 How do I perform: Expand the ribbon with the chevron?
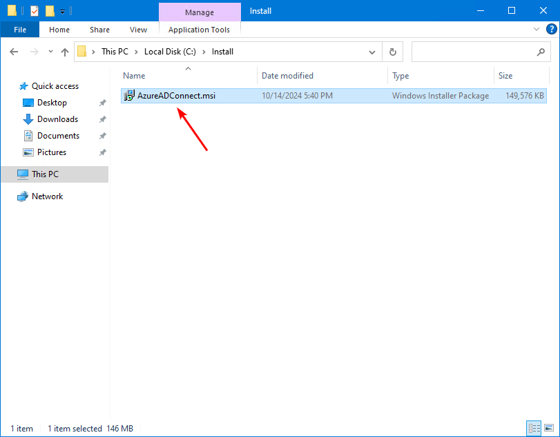pyautogui.click(x=537, y=30)
